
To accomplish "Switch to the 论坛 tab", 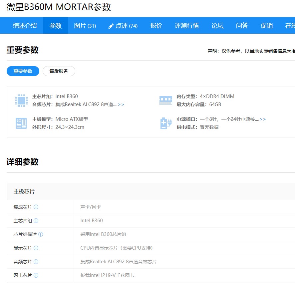I will (217, 25).
